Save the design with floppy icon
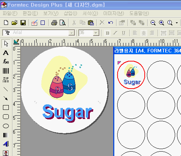The image size is (181, 156). pos(23,23)
